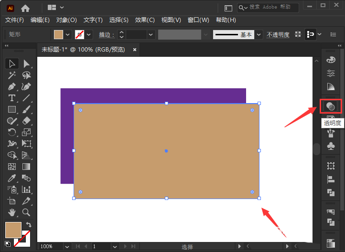
Task: Click the 不透明度 opacity link
Action: [278, 35]
